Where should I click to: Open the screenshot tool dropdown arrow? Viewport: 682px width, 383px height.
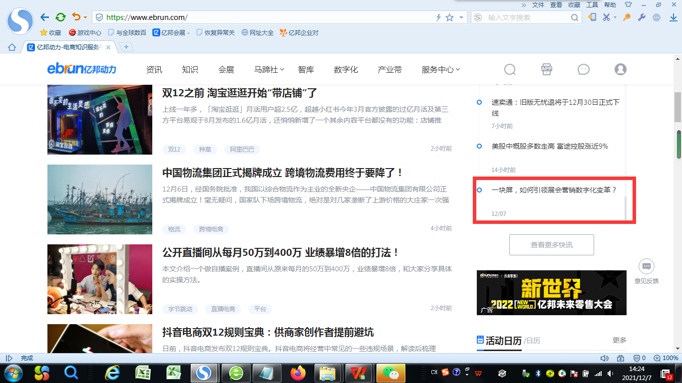click(x=615, y=18)
